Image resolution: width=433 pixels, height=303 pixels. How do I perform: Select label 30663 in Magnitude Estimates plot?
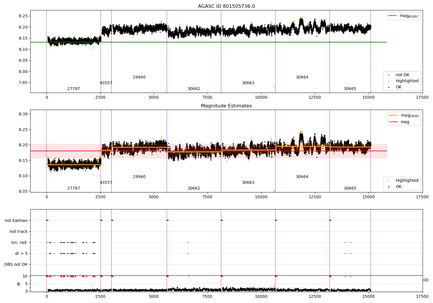248,183
